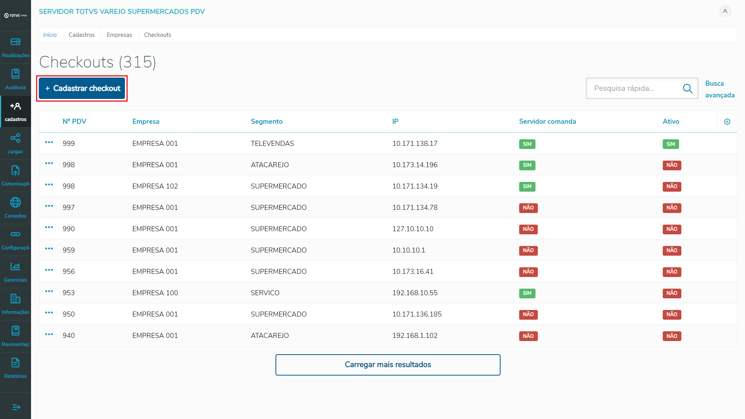Select the cargas share icon
Screen dimensions: 745x419
coord(16,138)
